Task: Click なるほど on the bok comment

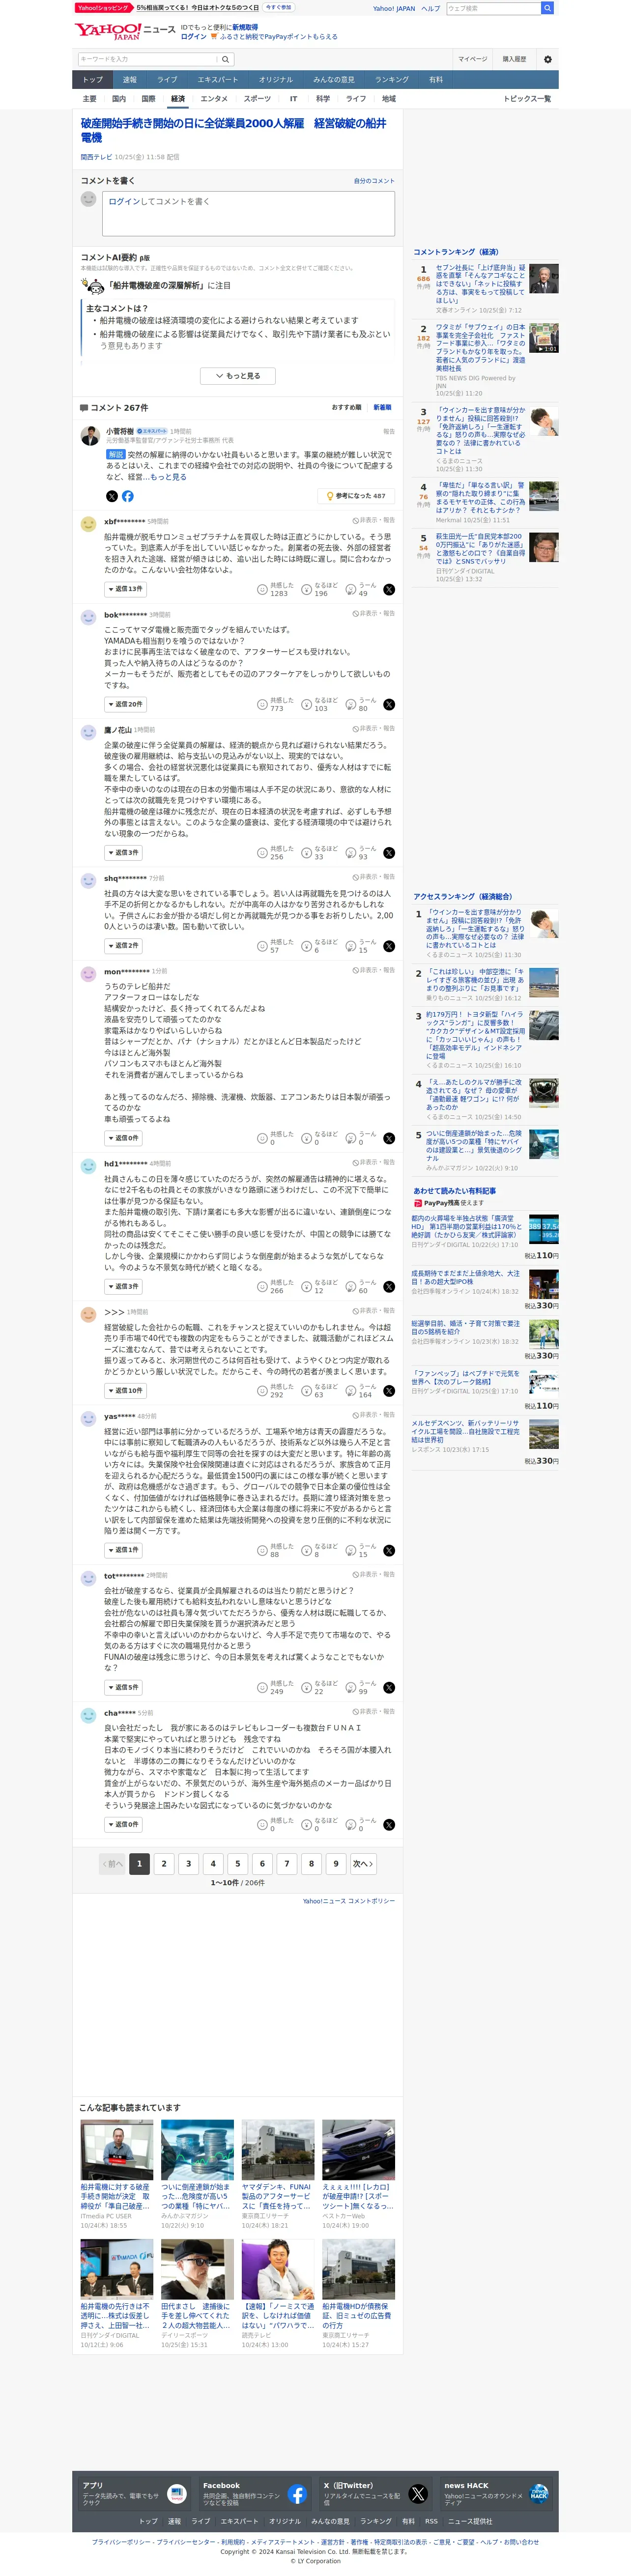Action: [x=320, y=704]
